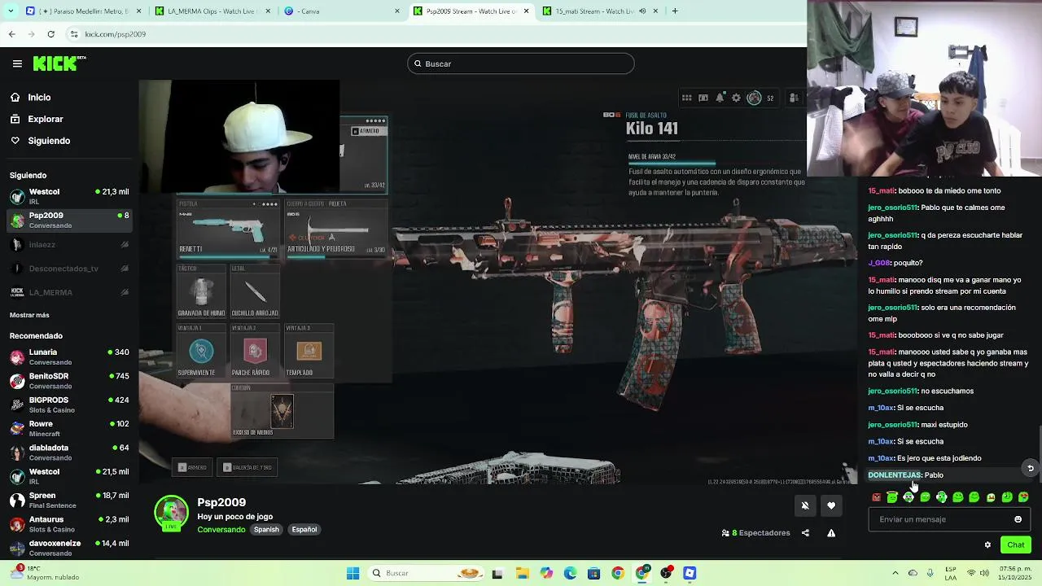
Task: Open recommended channel Antaurus
Action: click(69, 524)
